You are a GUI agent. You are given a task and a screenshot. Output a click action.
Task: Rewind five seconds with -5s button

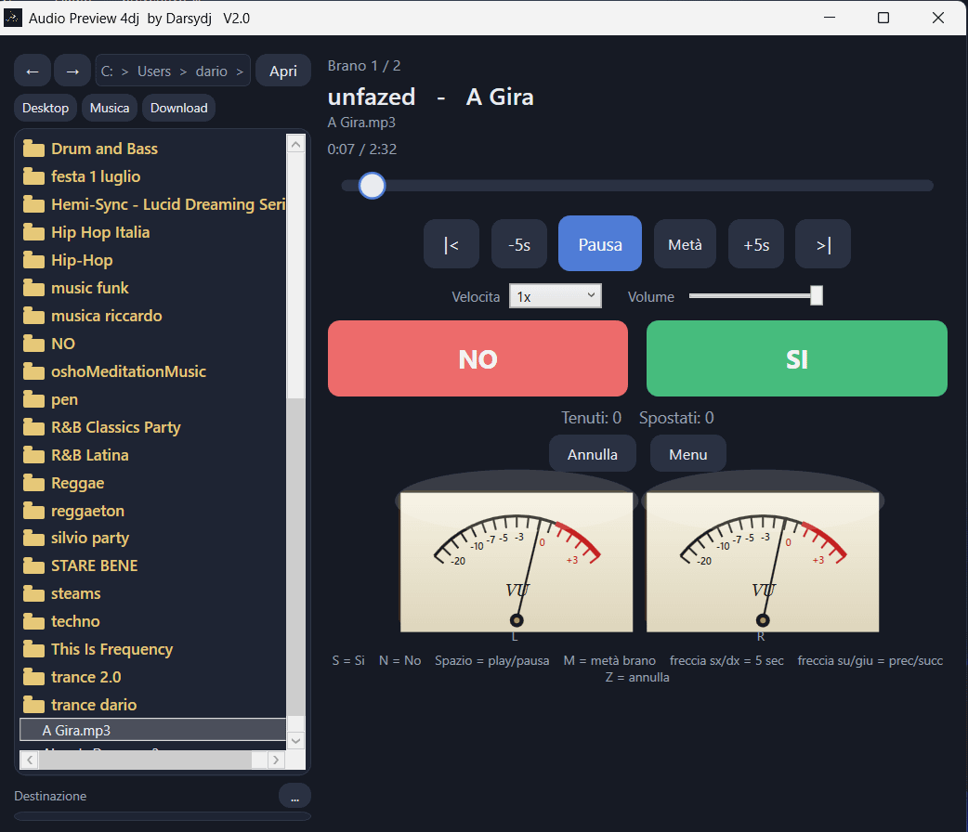[519, 244]
